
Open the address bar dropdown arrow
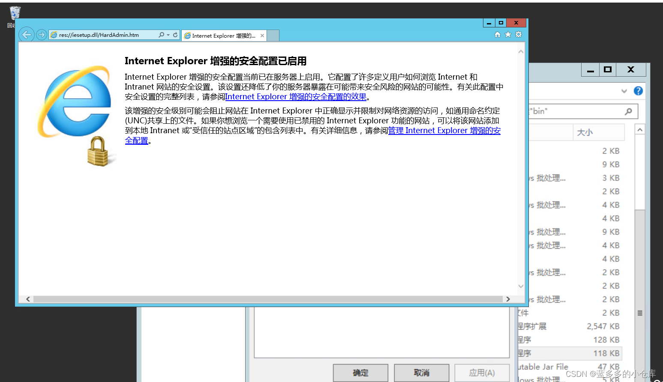(x=168, y=35)
